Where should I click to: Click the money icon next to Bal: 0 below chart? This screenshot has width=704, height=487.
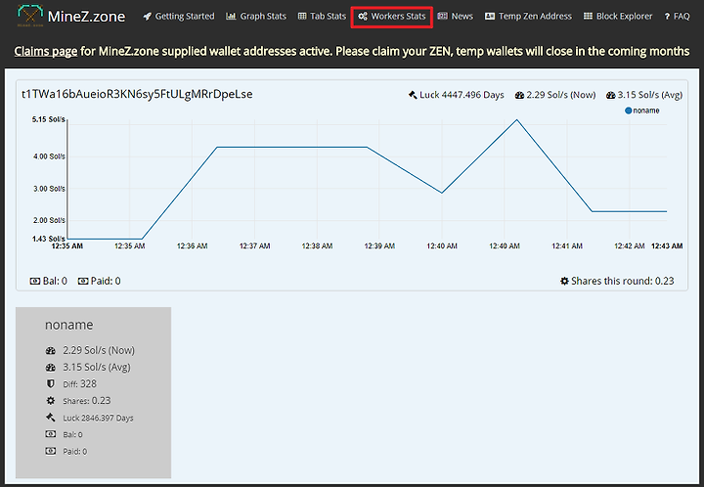click(34, 281)
